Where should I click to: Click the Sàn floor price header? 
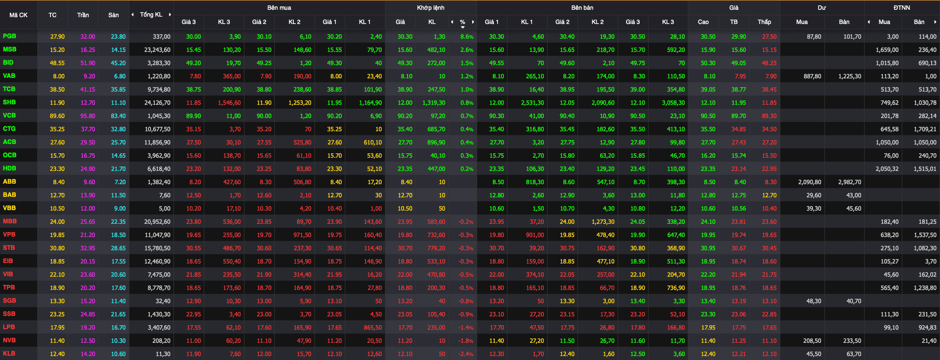pos(113,15)
